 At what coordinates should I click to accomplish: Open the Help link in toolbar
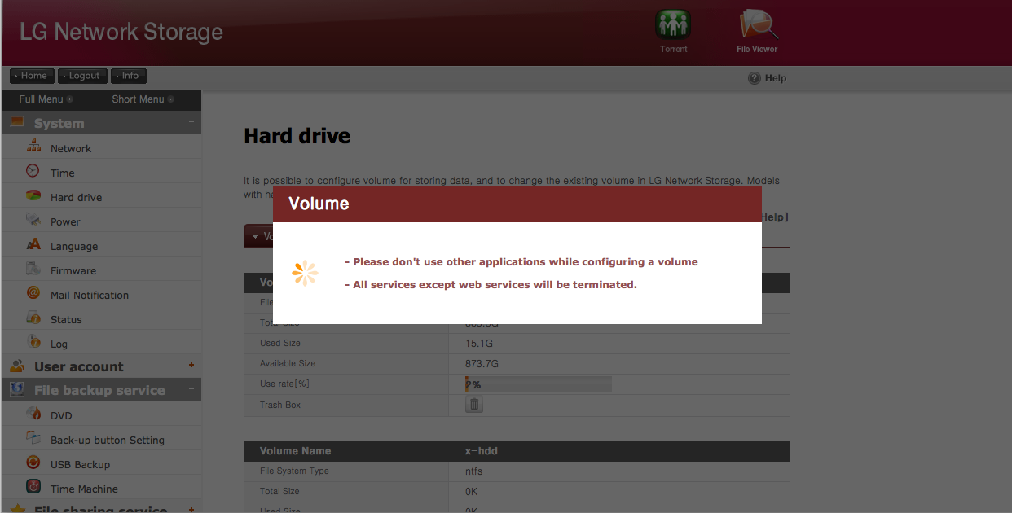coord(776,78)
